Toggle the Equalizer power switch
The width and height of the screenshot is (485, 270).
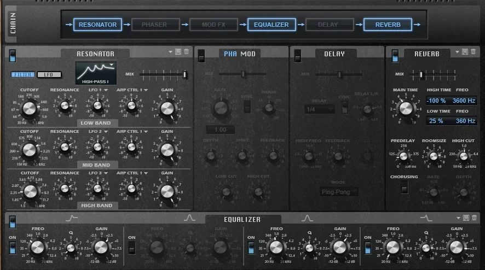[x=13, y=222]
